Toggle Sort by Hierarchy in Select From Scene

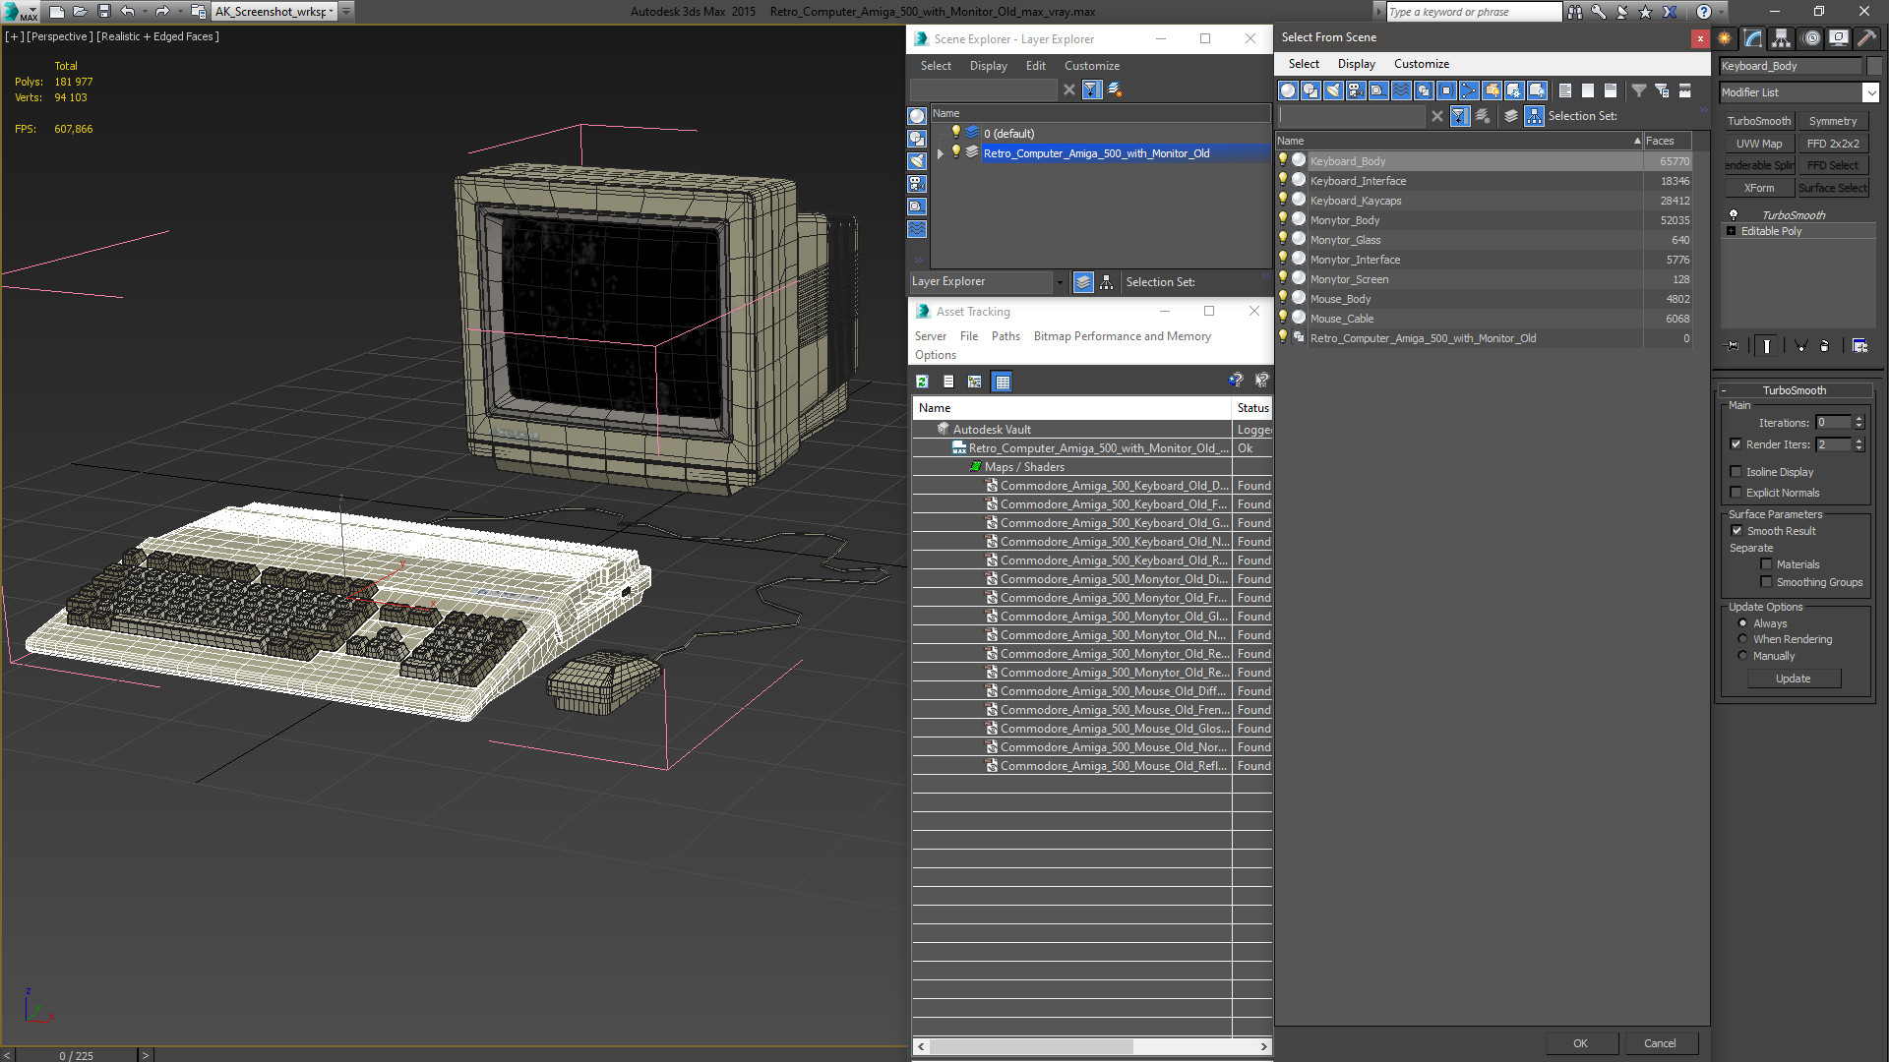(1534, 116)
